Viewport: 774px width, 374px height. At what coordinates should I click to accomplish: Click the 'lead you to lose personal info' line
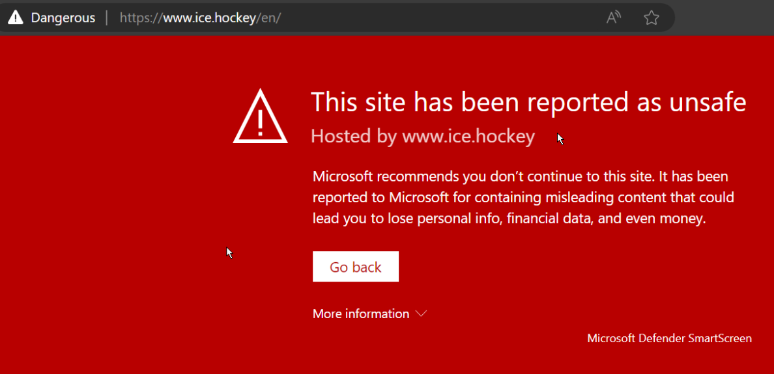509,219
